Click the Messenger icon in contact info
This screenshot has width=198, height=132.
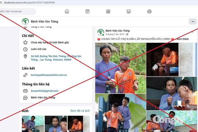tap(25, 98)
